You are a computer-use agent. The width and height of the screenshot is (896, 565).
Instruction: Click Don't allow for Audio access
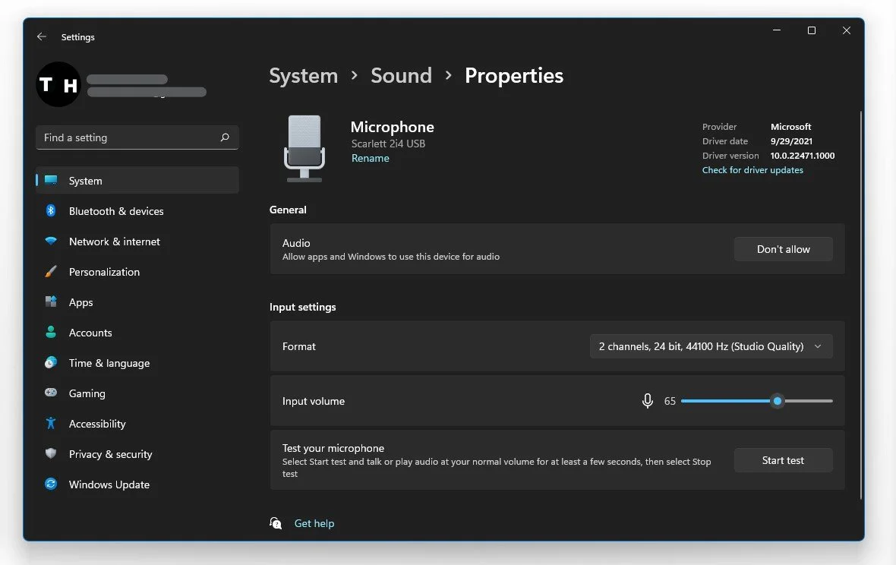pyautogui.click(x=783, y=248)
